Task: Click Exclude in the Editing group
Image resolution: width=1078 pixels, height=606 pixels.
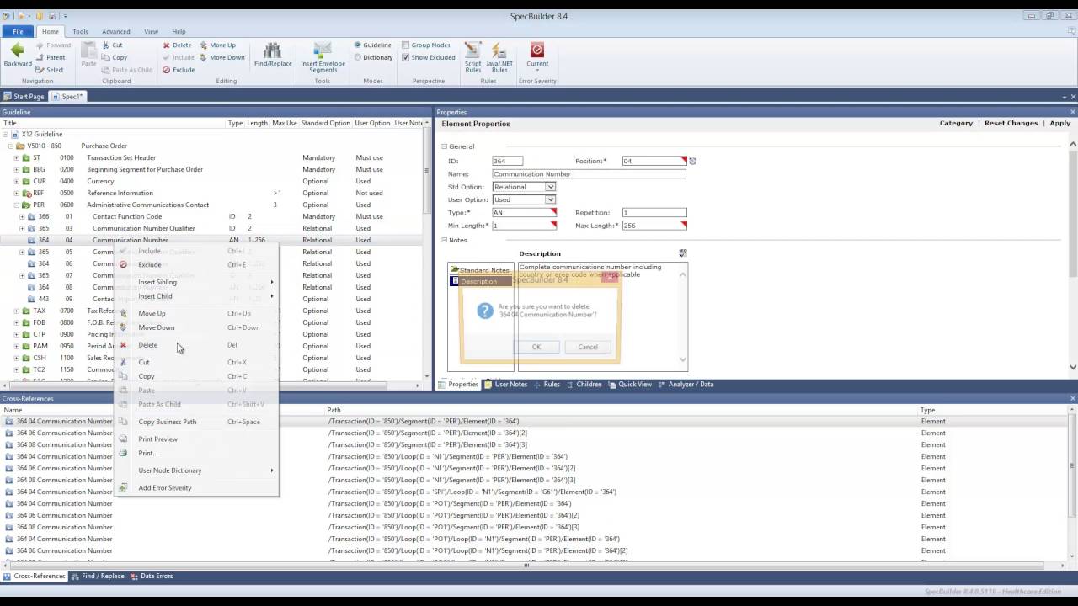Action: (179, 70)
